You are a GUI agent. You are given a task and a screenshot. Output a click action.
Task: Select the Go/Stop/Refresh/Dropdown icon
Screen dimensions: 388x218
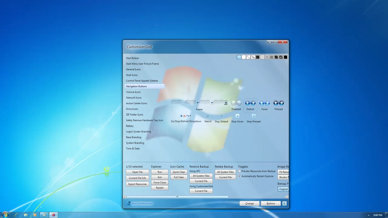pyautogui.click(x=186, y=116)
